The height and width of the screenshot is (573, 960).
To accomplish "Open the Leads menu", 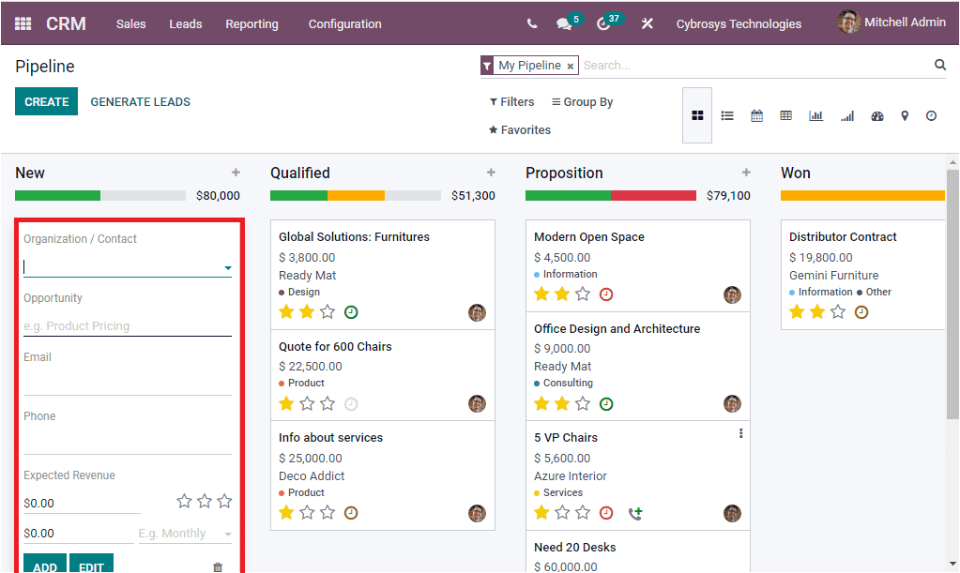I will [185, 23].
